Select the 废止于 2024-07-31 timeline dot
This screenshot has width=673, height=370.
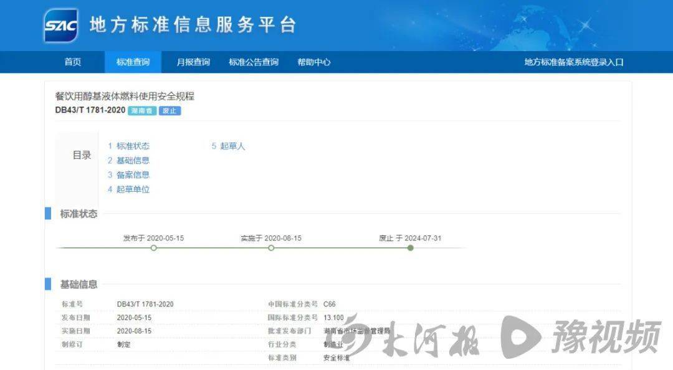(410, 248)
